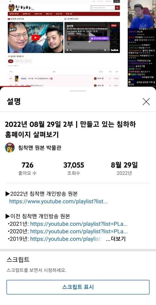Click the magnifier search icon on 침하하 site
The image size is (156, 305).
[x=117, y=8]
